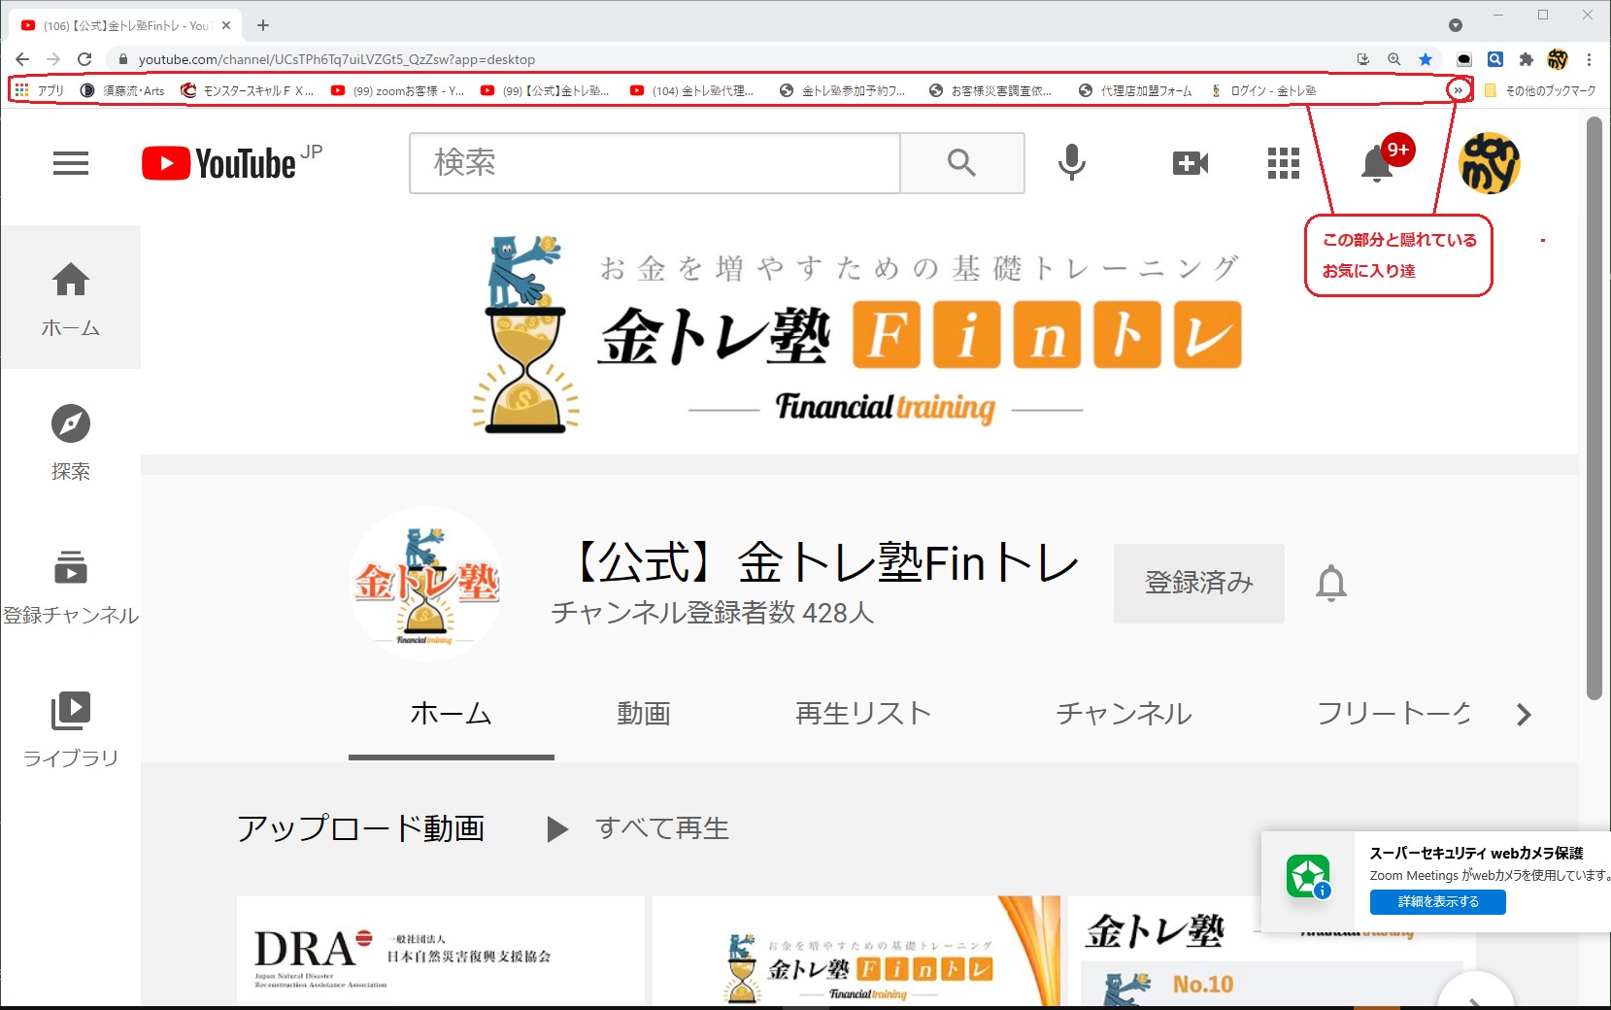Click the green security shield notification icon
1611x1010 pixels.
[x=1308, y=877]
